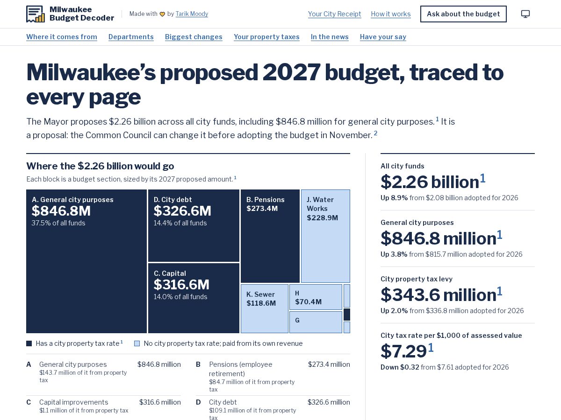
Task: Open the Have your say section
Action: point(383,37)
